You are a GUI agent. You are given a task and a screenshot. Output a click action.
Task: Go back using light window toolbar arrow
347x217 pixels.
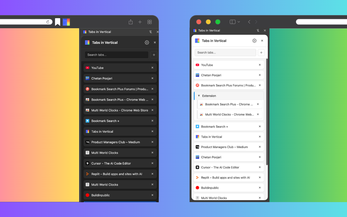click(249, 22)
